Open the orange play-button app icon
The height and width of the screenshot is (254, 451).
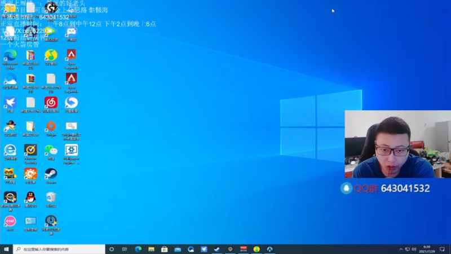coord(30,176)
